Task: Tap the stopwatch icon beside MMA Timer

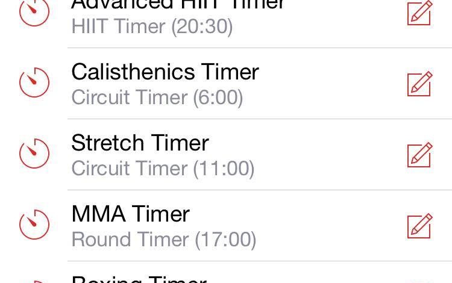Action: point(34,225)
